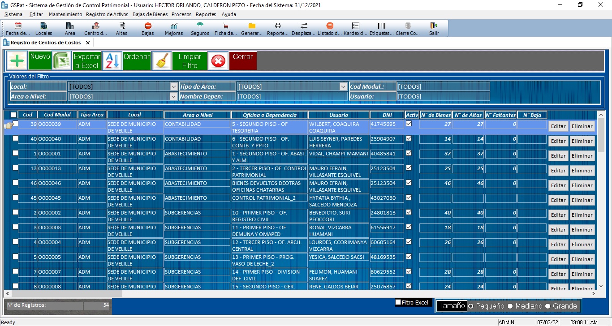This screenshot has height=326, width=612.
Task: Open the Generar... folder icon
Action: click(252, 29)
